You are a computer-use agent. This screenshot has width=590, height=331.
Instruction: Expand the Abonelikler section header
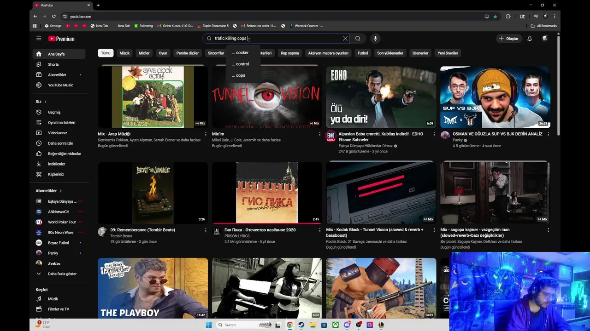pos(49,191)
